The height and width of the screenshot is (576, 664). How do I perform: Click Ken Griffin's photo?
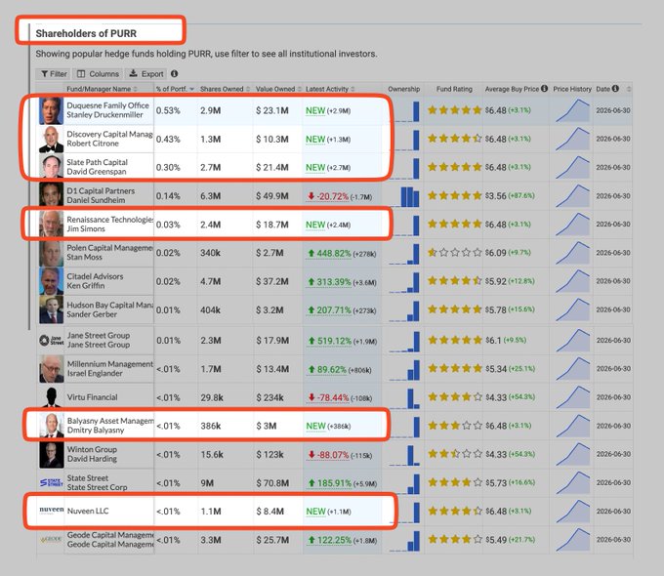51,281
